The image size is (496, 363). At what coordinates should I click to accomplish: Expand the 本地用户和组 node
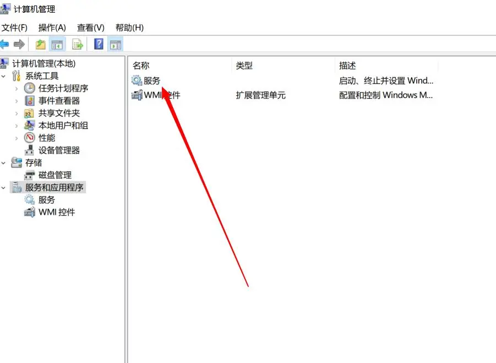click(x=17, y=126)
